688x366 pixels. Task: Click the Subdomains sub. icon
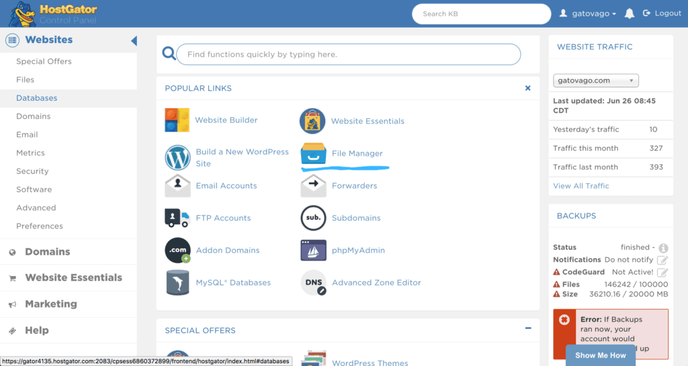(x=313, y=218)
